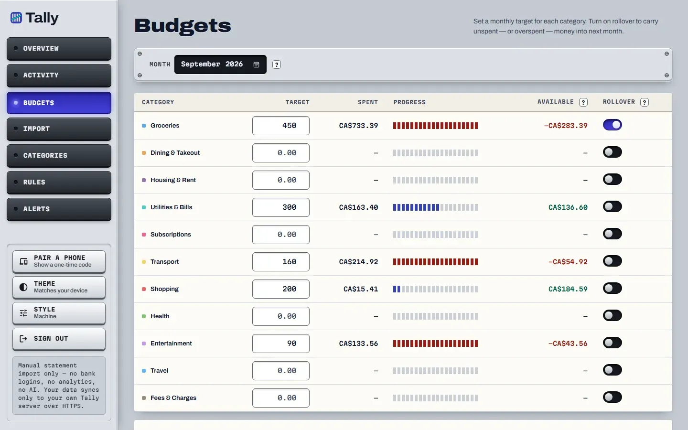Image resolution: width=688 pixels, height=430 pixels.
Task: Click the Tally logo icon
Action: click(x=16, y=18)
